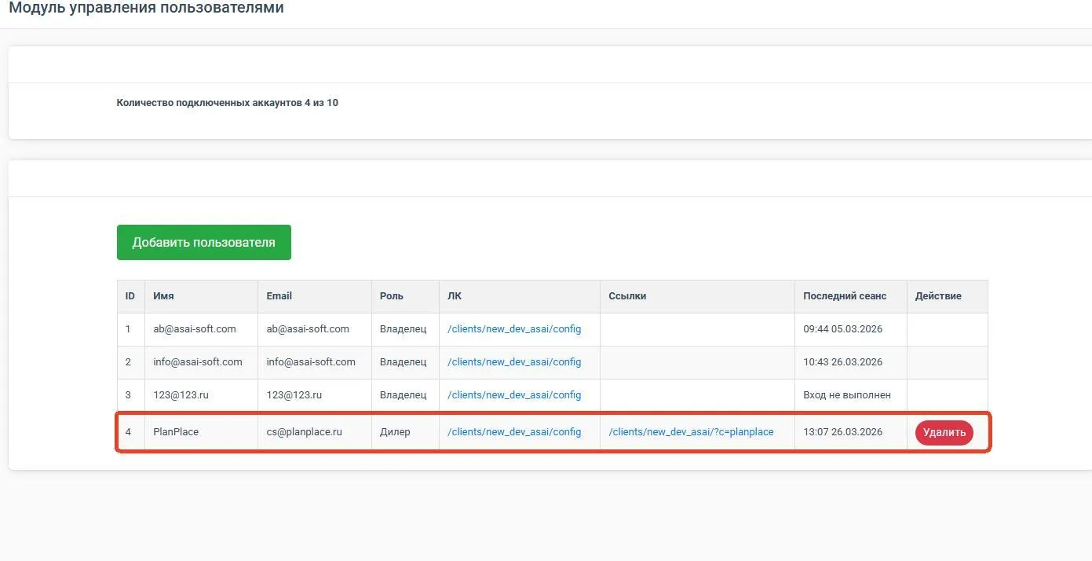Click the Владелец role in row 3

[x=403, y=395]
